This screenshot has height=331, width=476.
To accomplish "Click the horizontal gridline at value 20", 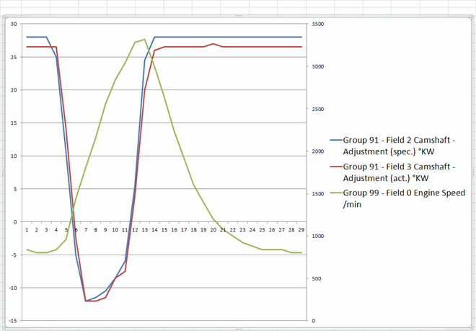I will [x=164, y=90].
